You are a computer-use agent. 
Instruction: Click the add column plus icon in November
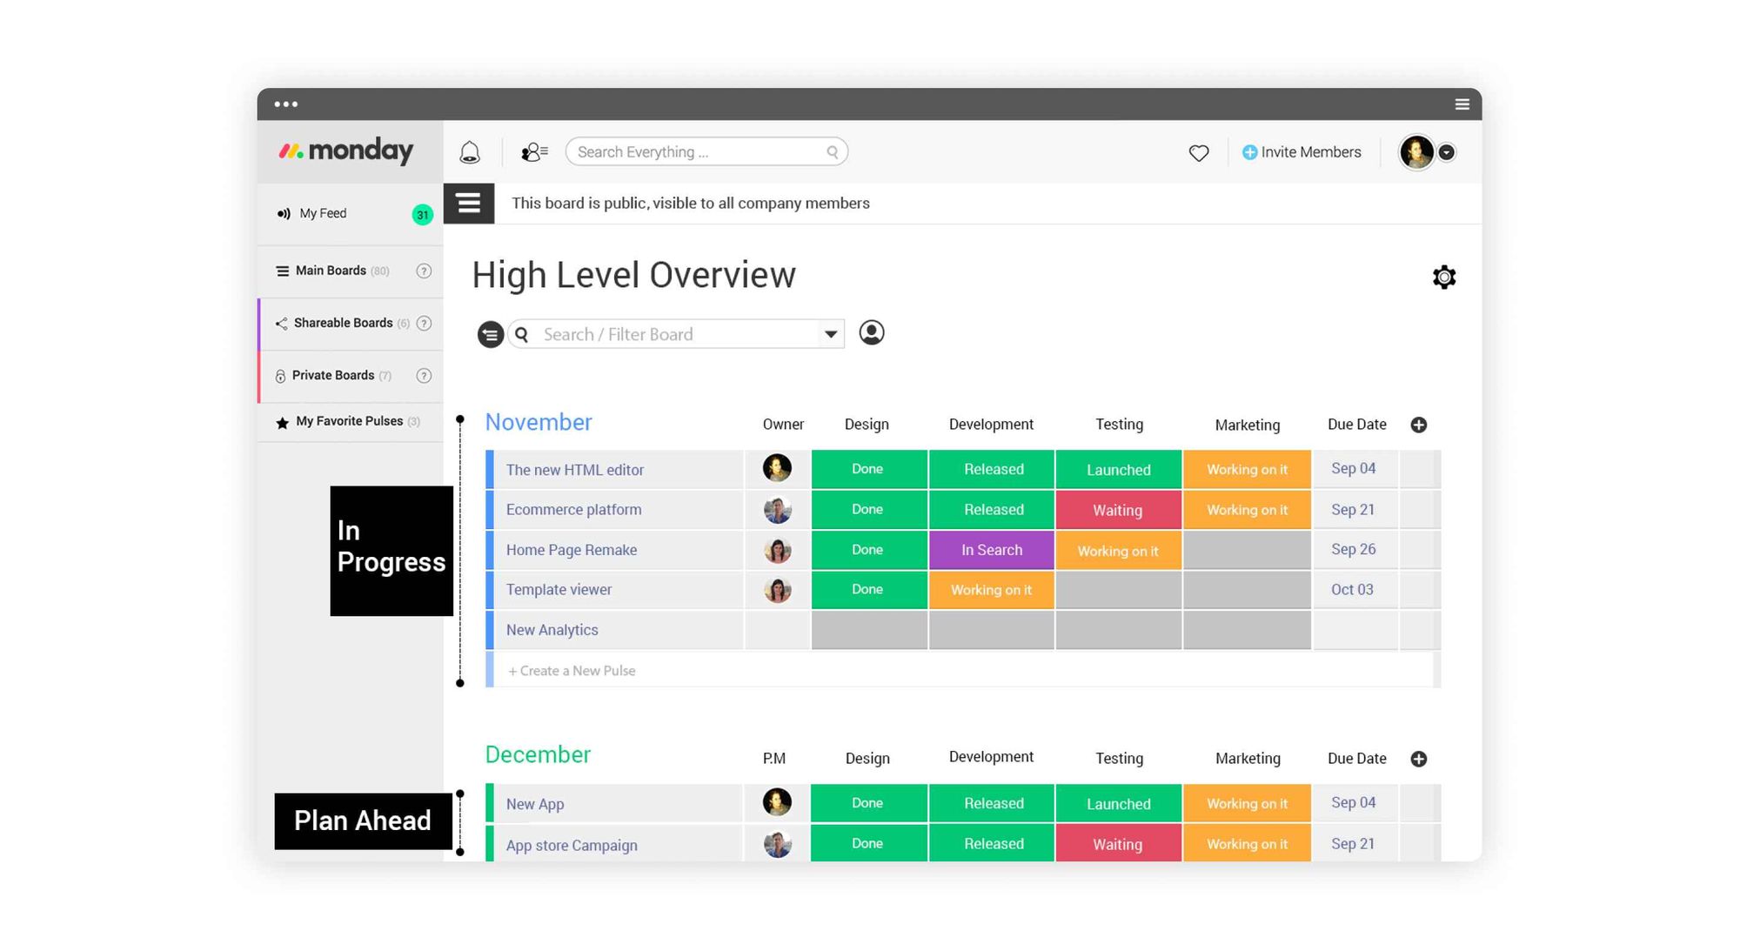pos(1419,424)
